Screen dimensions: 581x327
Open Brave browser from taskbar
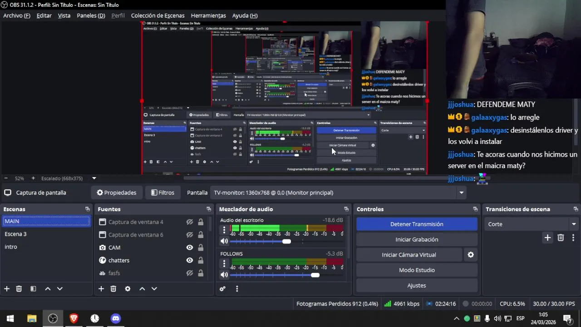pyautogui.click(x=74, y=318)
